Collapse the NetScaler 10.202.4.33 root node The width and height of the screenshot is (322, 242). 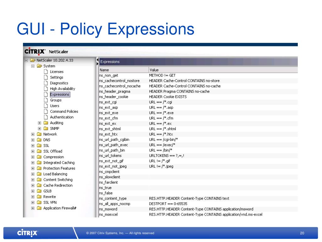click(26, 60)
